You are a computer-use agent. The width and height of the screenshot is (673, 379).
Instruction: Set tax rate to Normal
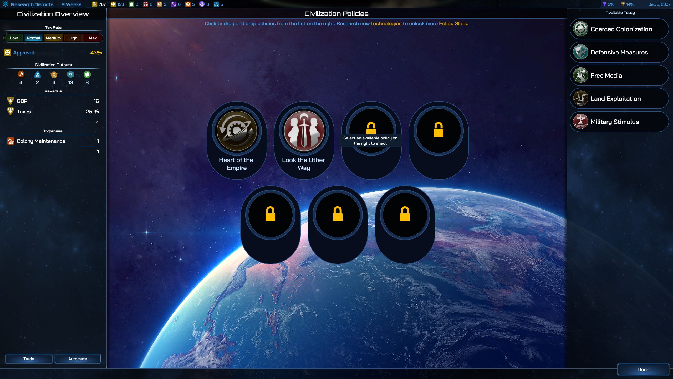[33, 38]
